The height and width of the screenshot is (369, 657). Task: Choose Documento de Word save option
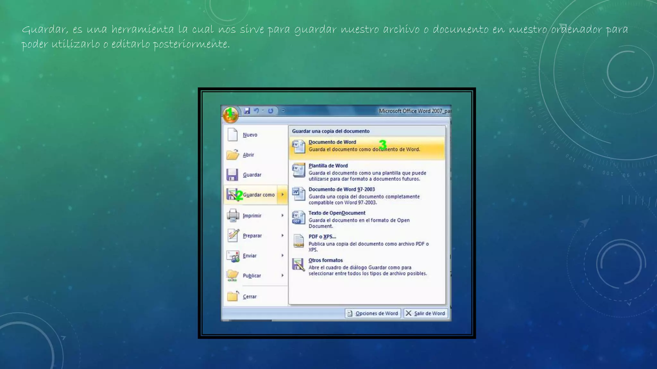367,148
